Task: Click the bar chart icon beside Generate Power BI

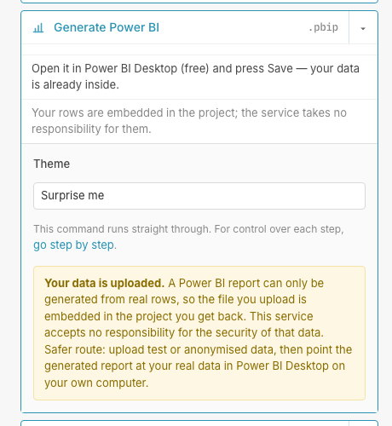Action: [38, 28]
